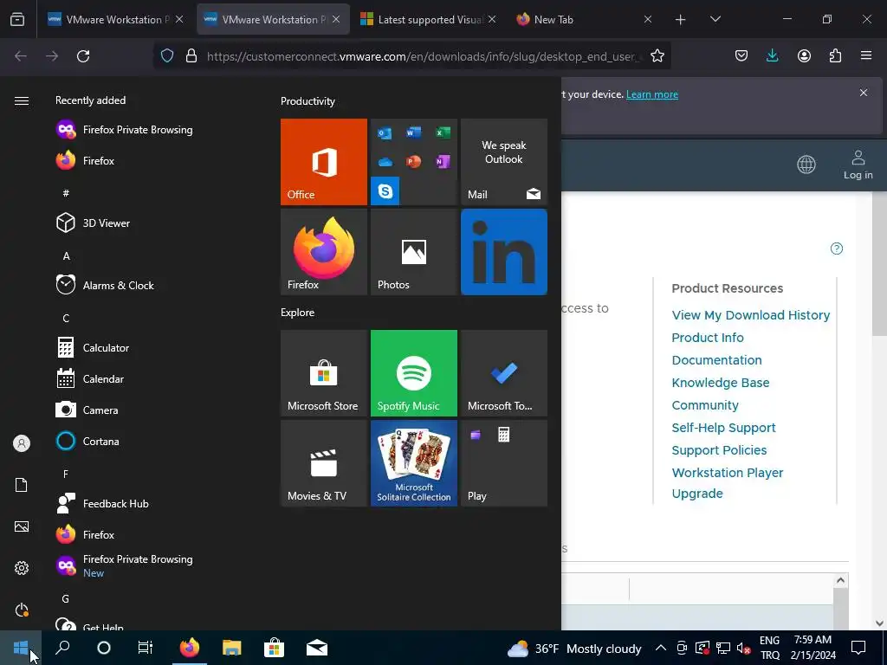Show hidden system tray icons

point(660,648)
